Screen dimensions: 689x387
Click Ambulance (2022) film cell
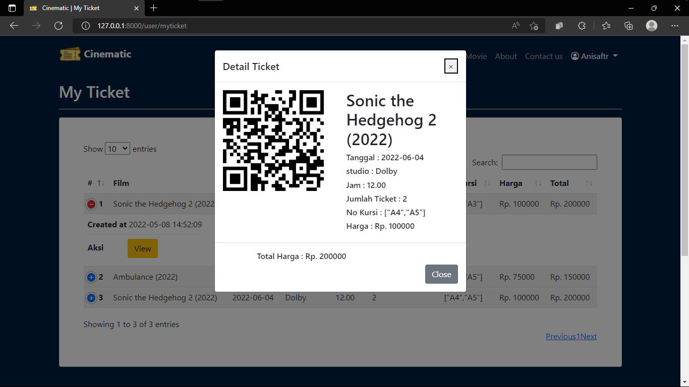coord(145,277)
